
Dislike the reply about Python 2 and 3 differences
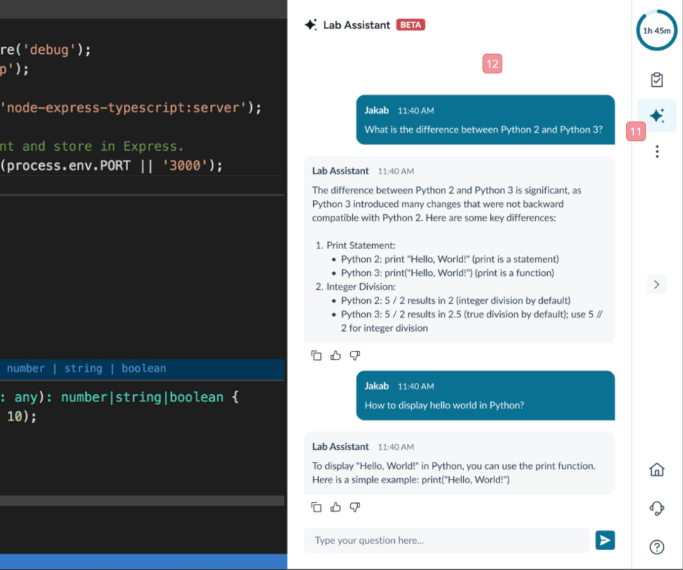355,356
